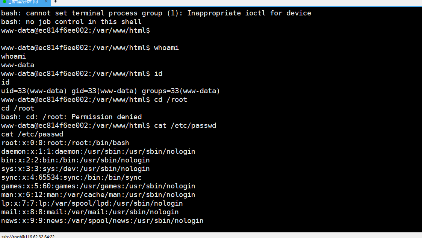Close the 新建会话 session tab
Viewport: 422px width, 238px height.
47,2
